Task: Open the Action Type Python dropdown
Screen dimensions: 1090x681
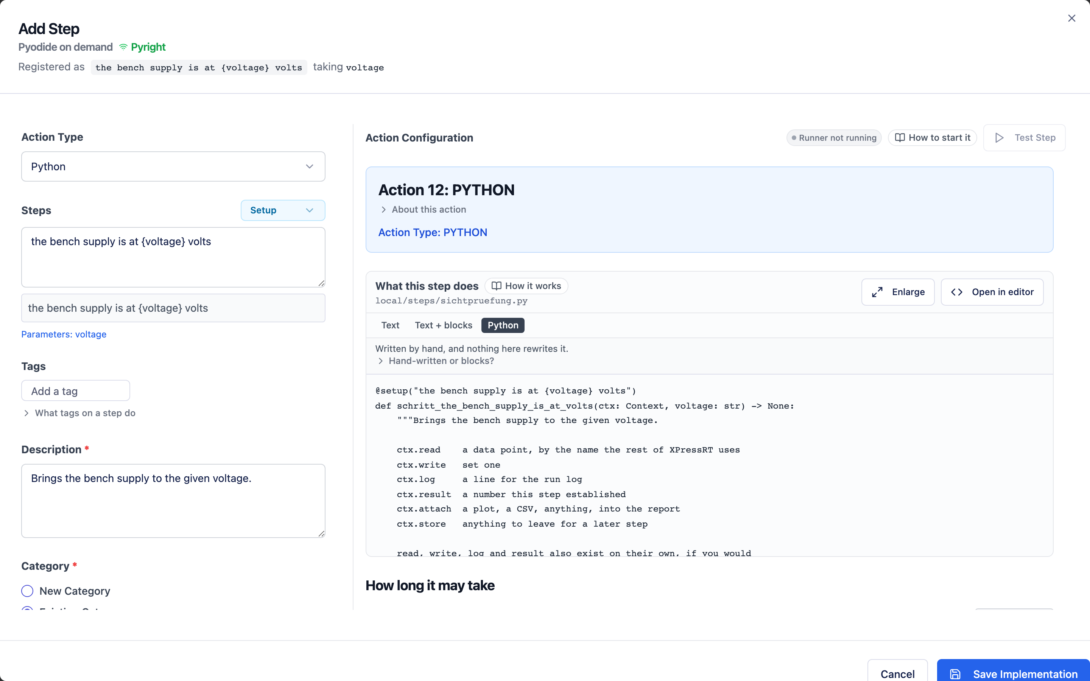Action: 173,166
